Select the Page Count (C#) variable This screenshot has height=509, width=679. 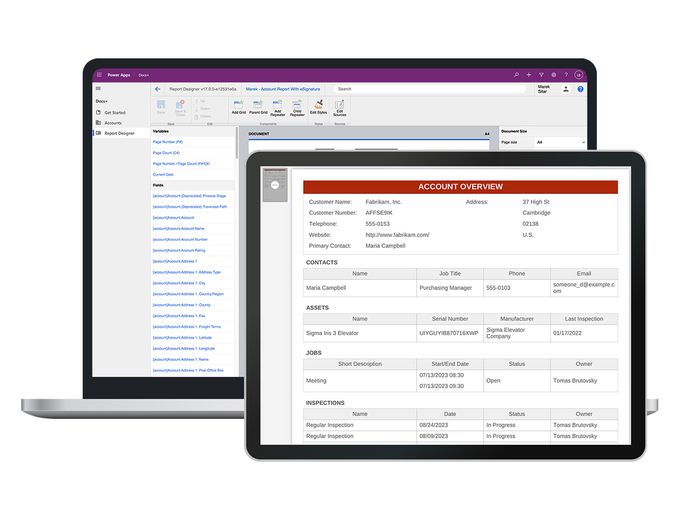166,153
